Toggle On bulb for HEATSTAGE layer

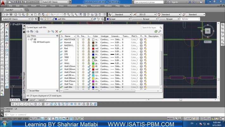78,39
